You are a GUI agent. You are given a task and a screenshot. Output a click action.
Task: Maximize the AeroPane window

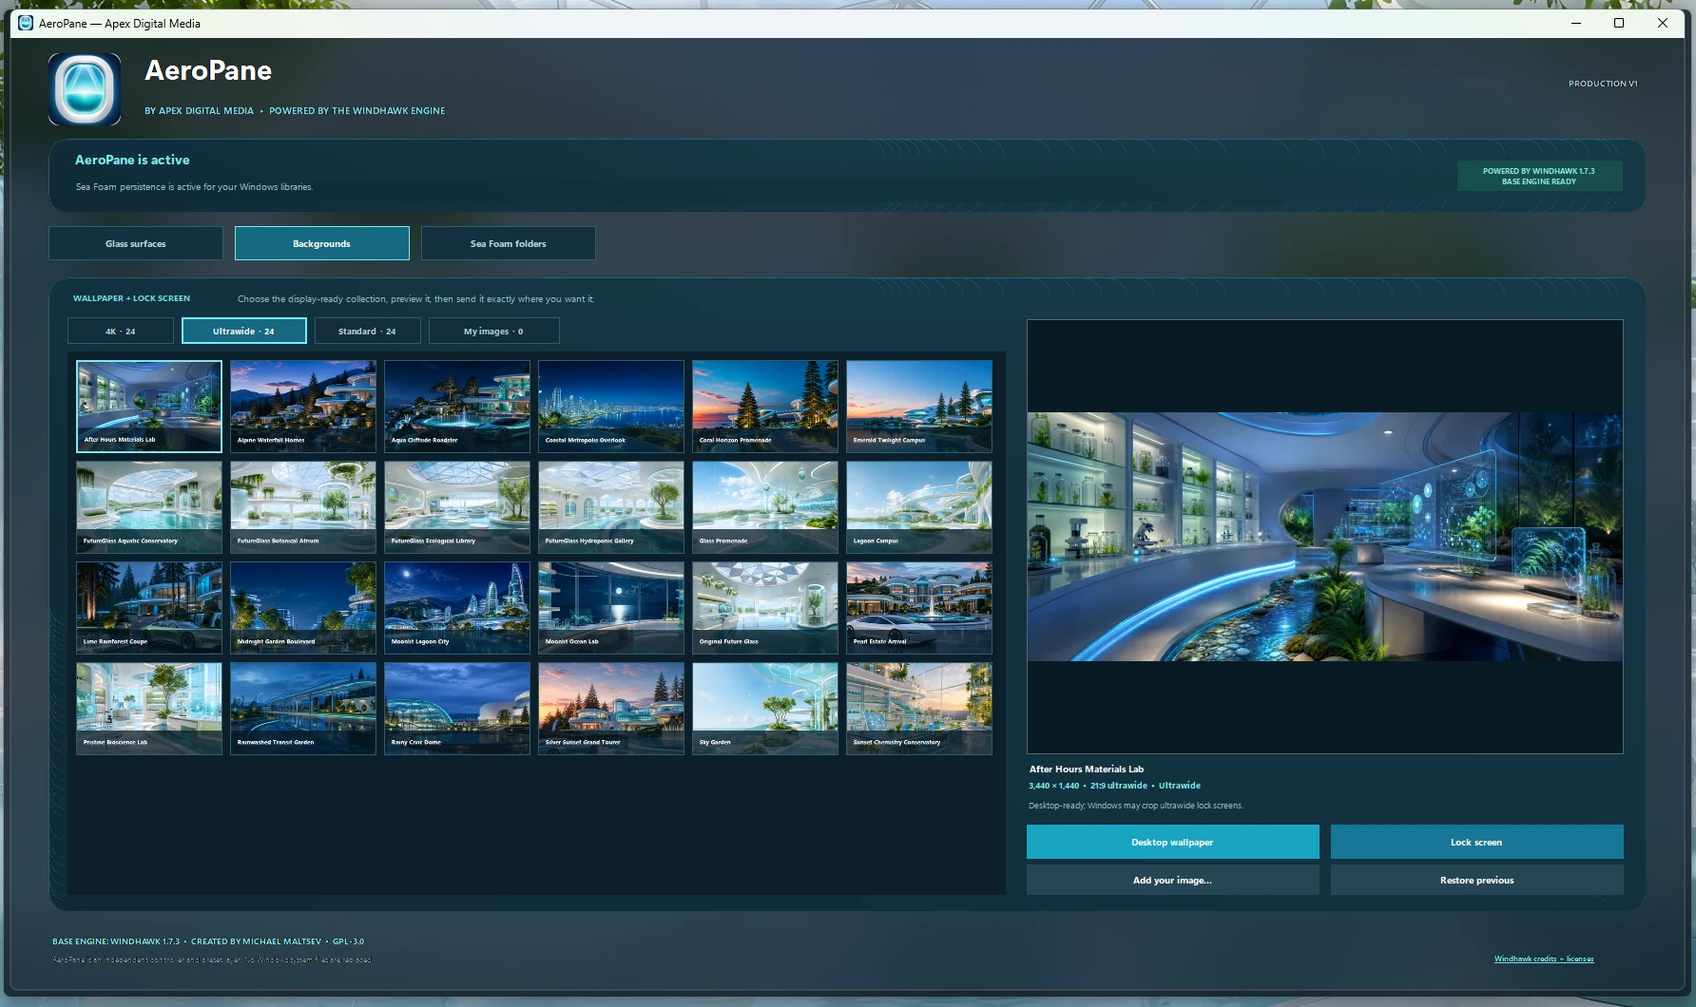point(1619,23)
